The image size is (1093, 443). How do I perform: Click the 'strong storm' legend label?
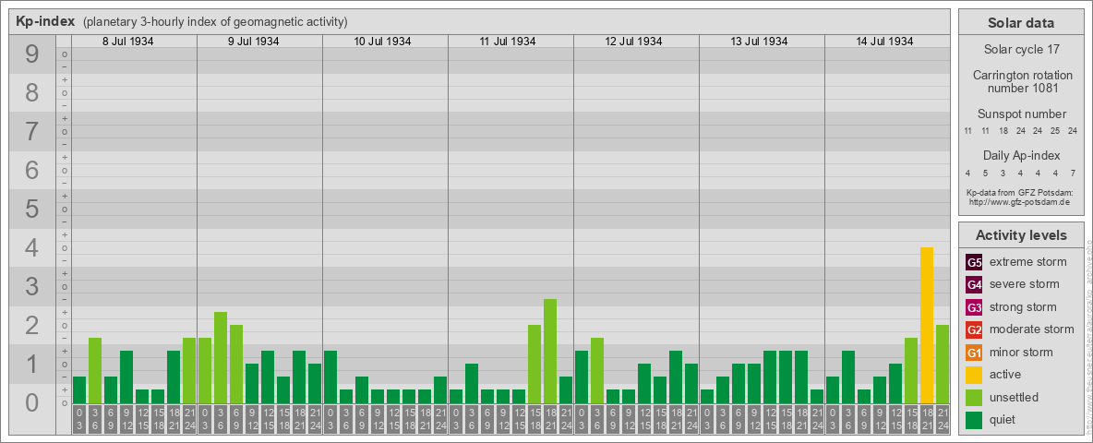(1023, 307)
